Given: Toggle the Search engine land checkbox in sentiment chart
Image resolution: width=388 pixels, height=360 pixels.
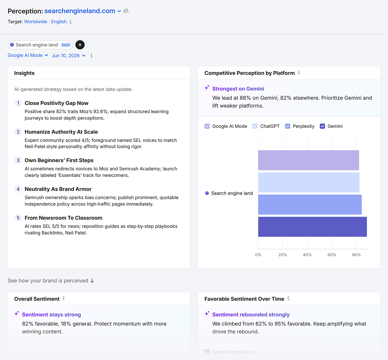Looking at the screenshot, I should coord(207,352).
